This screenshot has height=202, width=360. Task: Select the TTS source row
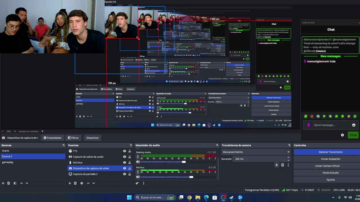click(x=100, y=151)
